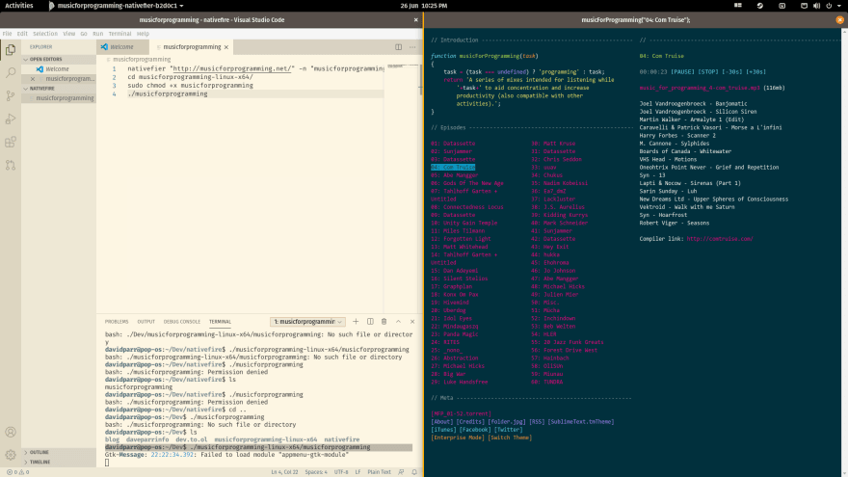Screen dimensions: 848x477
Task: Switch to the Problems panel tab
Action: coord(117,321)
